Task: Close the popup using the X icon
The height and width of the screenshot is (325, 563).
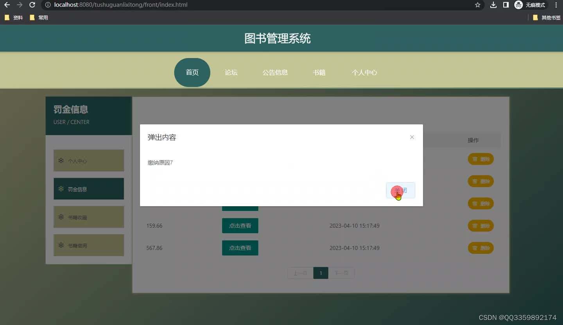Action: (412, 137)
